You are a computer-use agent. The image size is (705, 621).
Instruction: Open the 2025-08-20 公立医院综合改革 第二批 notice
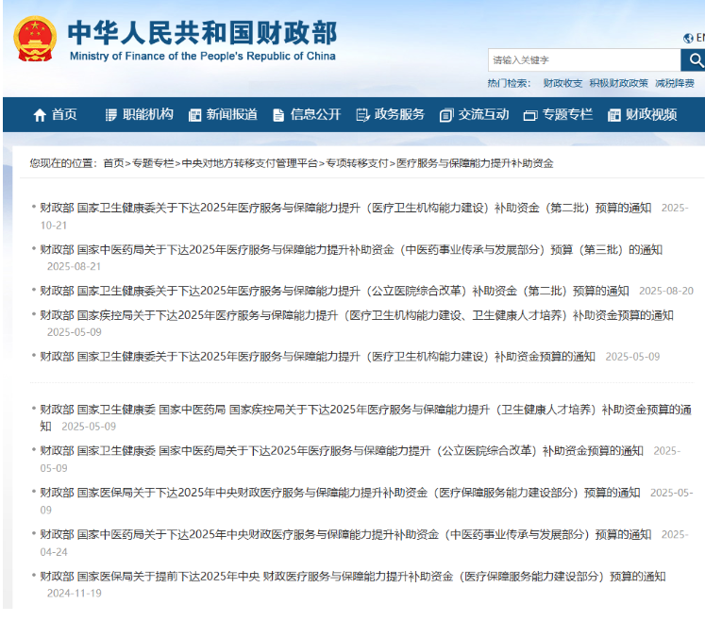point(334,291)
